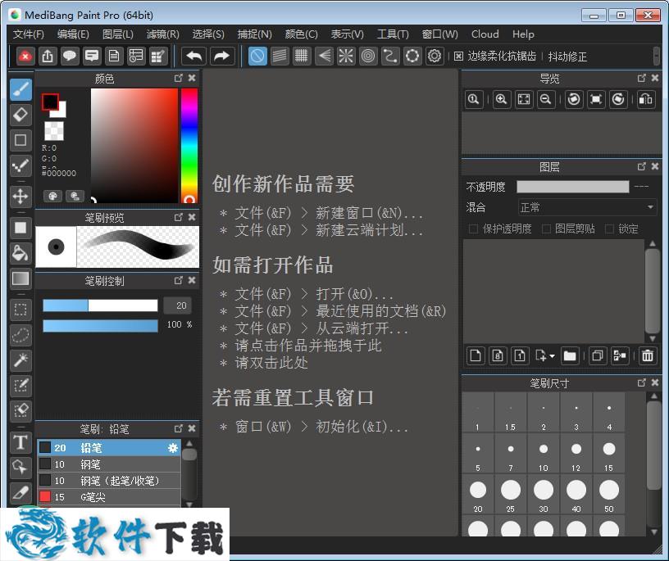This screenshot has width=669, height=561.
Task: Click zoom in button in navigator
Action: (501, 100)
